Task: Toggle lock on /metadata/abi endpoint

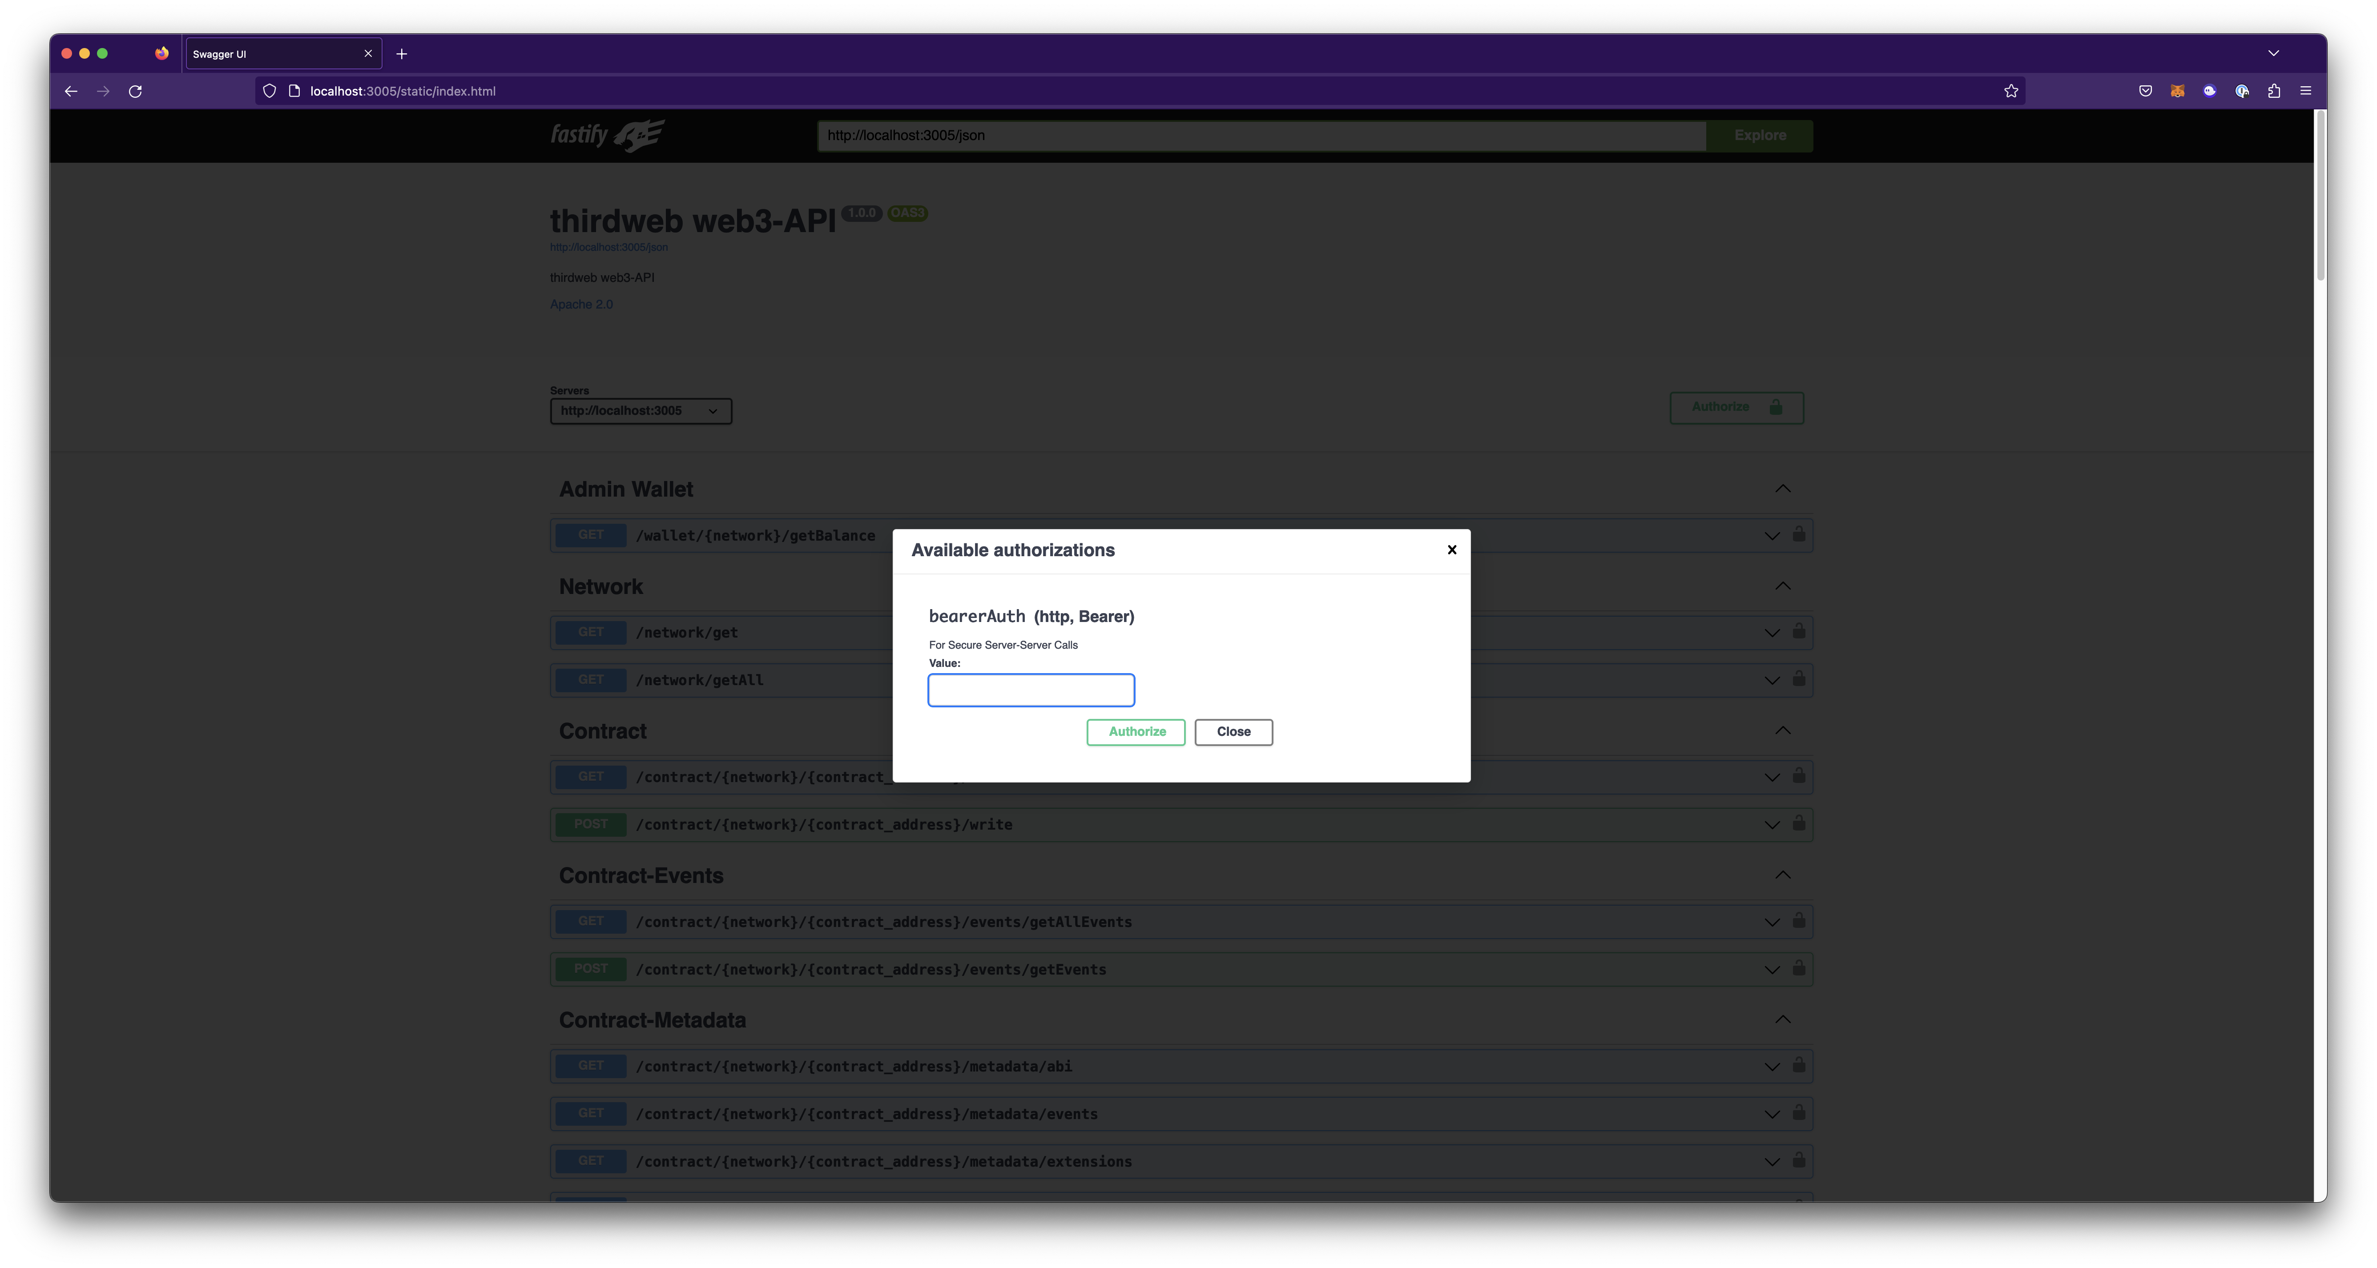Action: [x=1798, y=1065]
